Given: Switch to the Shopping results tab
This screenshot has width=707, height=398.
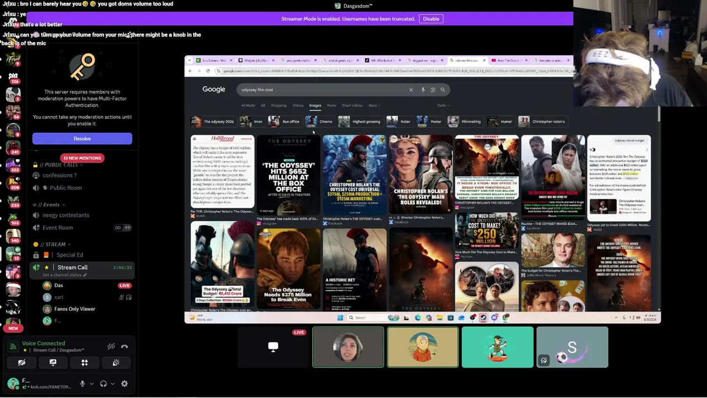Looking at the screenshot, I should click(278, 106).
